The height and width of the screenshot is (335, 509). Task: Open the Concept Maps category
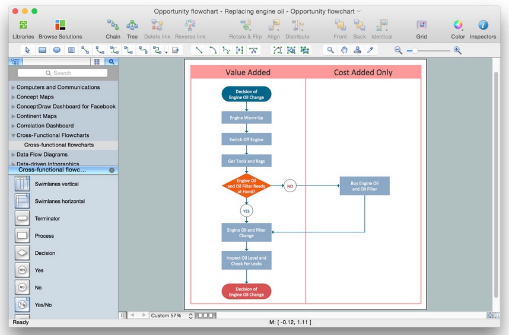coord(34,97)
